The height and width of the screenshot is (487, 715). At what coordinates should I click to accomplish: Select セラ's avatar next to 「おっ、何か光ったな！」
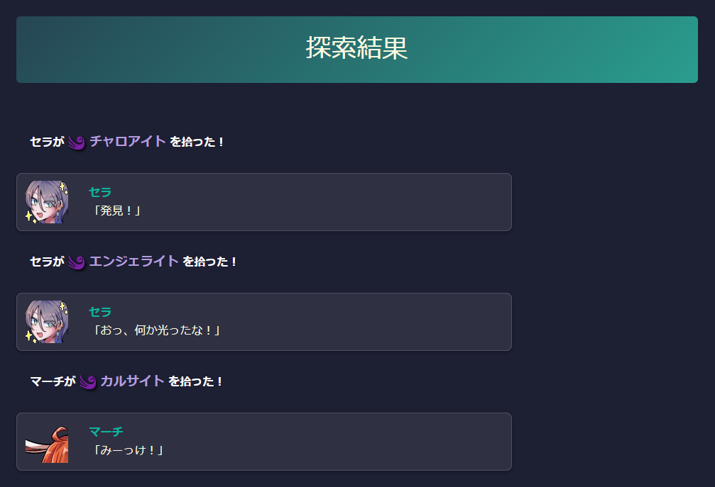click(x=47, y=322)
